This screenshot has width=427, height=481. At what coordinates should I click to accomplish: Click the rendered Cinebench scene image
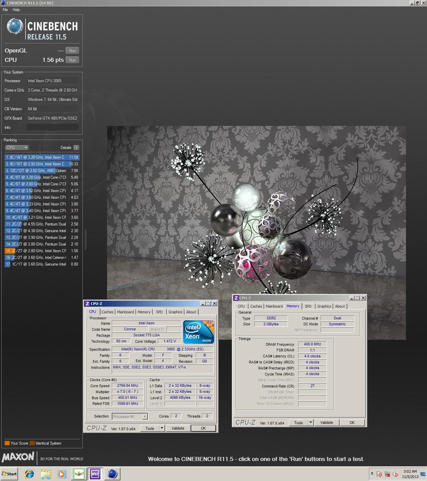256,233
